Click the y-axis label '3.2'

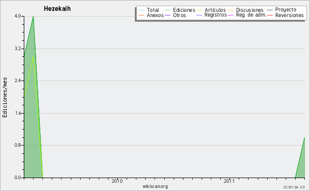click(18, 49)
